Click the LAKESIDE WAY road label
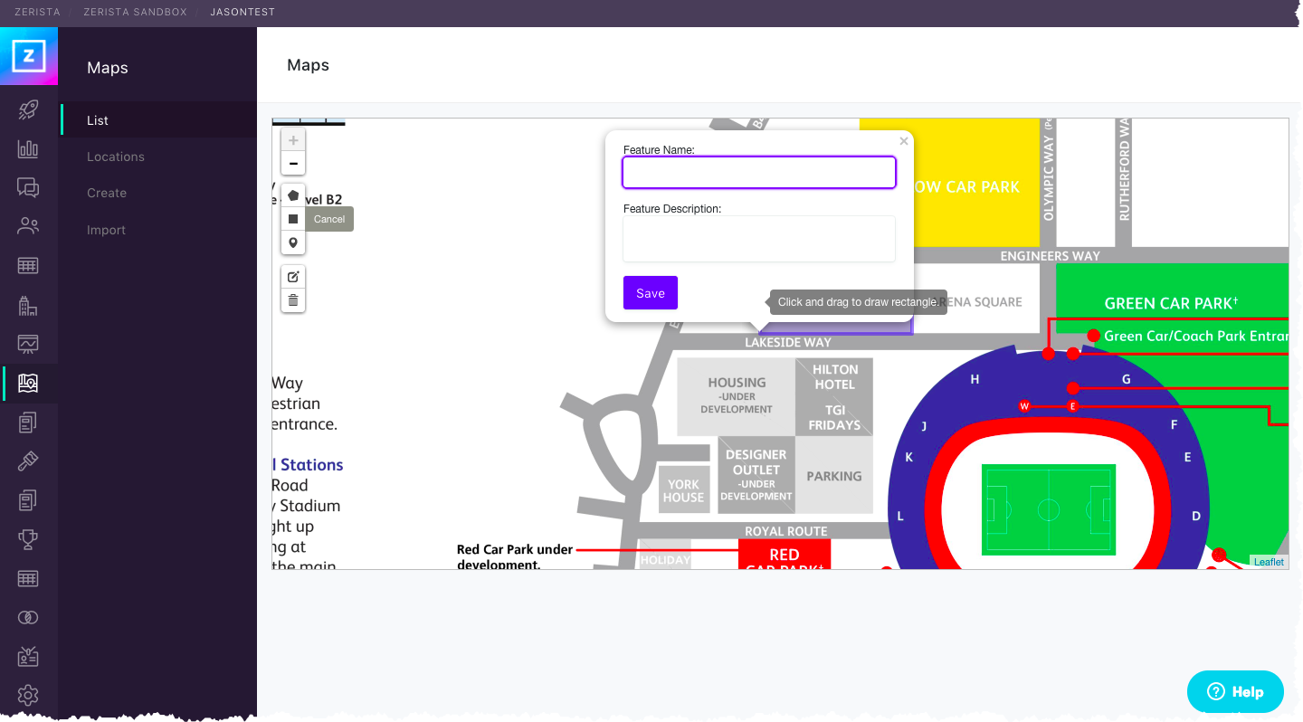 click(788, 343)
